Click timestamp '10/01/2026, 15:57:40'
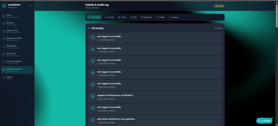This screenshot has width=278, height=126. [107, 75]
